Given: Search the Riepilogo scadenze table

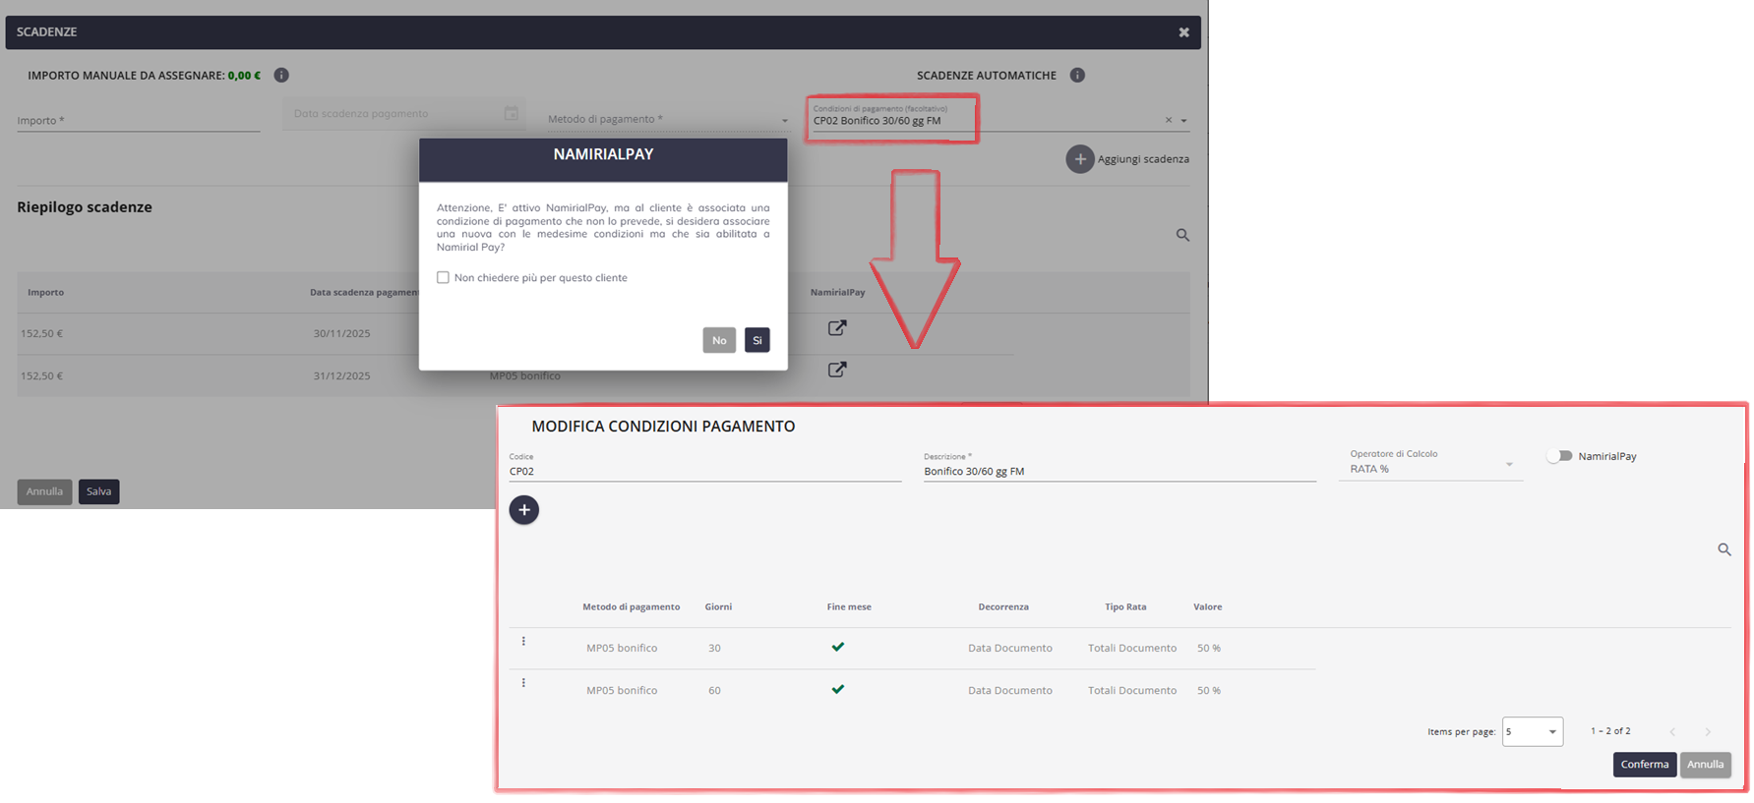Looking at the screenshot, I should tap(1182, 236).
